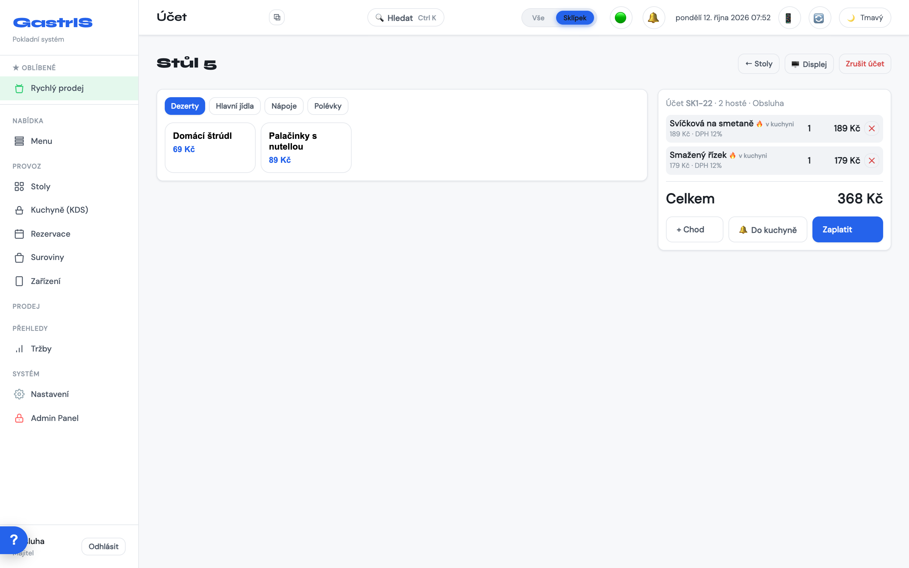Send order with Do kuchyně

coord(768,229)
